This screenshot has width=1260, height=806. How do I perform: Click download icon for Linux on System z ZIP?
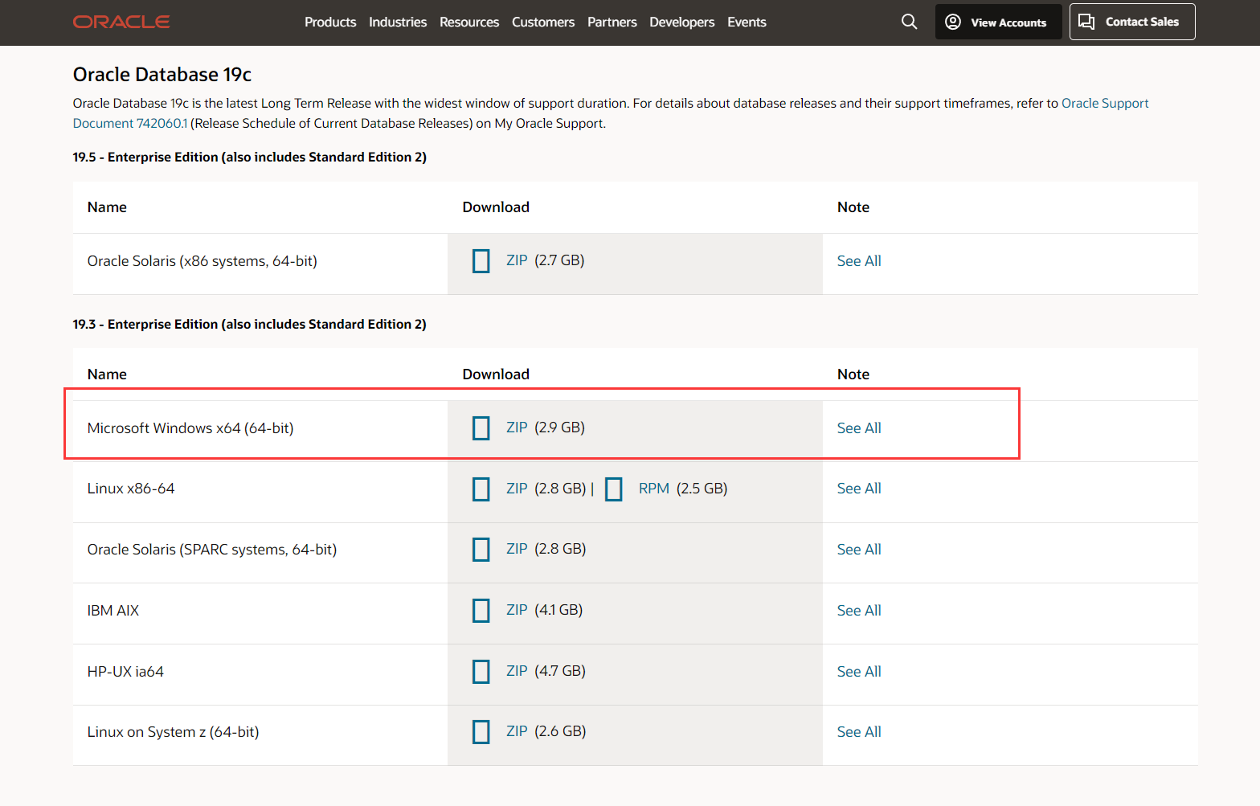point(481,732)
